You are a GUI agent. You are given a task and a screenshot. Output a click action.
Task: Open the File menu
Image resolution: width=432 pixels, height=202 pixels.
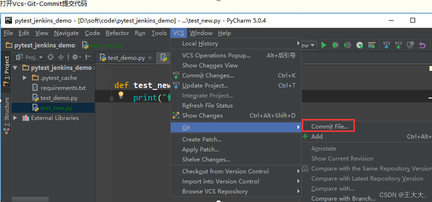pyautogui.click(x=8, y=33)
